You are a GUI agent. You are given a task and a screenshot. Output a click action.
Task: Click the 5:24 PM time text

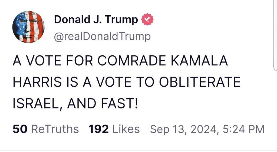[243, 129]
